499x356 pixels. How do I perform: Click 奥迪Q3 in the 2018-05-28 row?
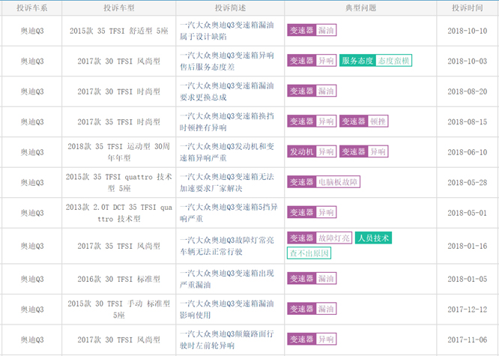coord(32,182)
